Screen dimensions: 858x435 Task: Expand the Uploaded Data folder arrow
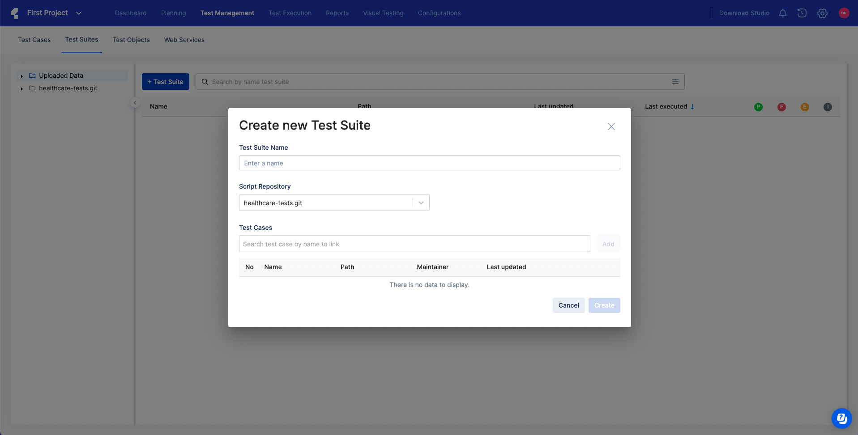[21, 76]
